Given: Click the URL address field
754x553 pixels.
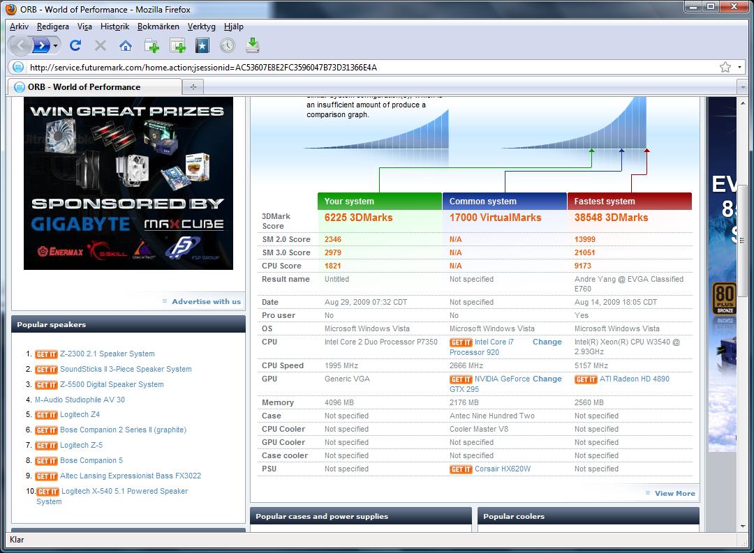Looking at the screenshot, I should [x=370, y=67].
